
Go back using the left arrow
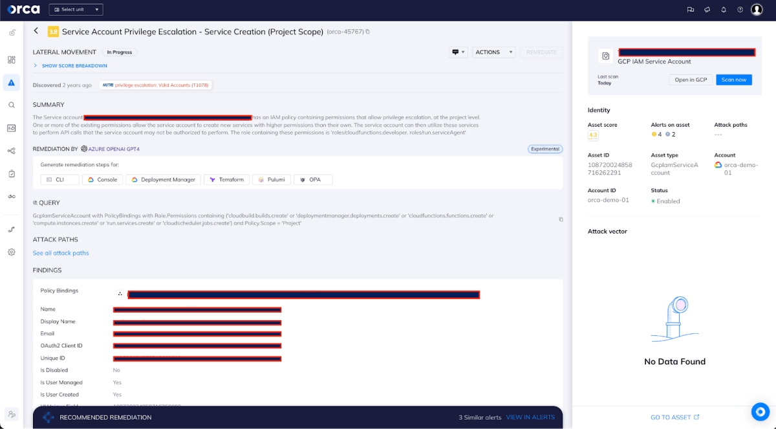tap(36, 31)
